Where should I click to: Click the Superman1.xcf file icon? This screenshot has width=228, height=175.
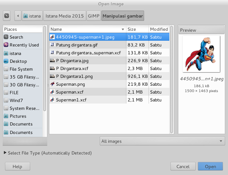point(52,100)
